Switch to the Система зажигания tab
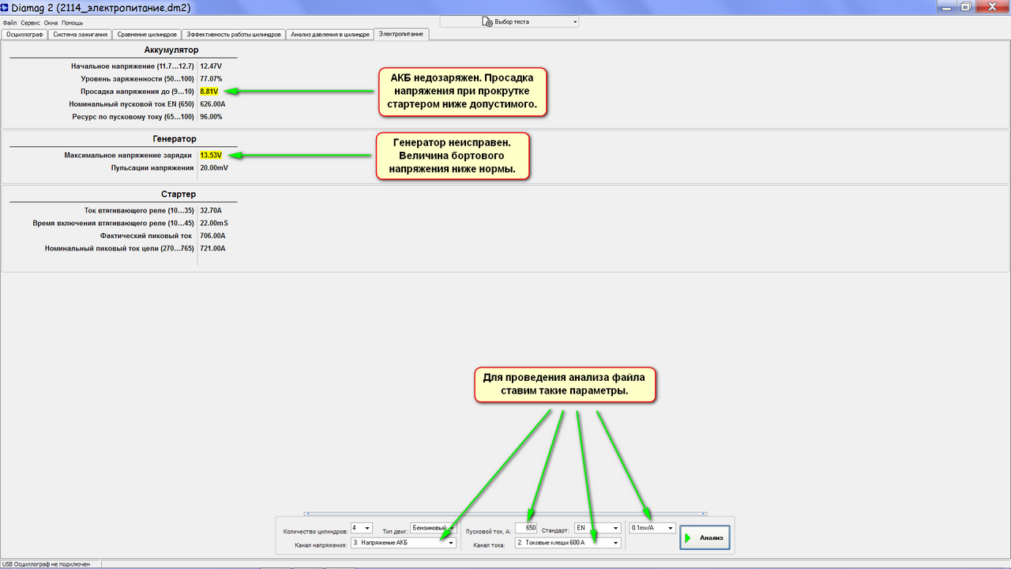Viewport: 1011px width, 569px height. 80,35
